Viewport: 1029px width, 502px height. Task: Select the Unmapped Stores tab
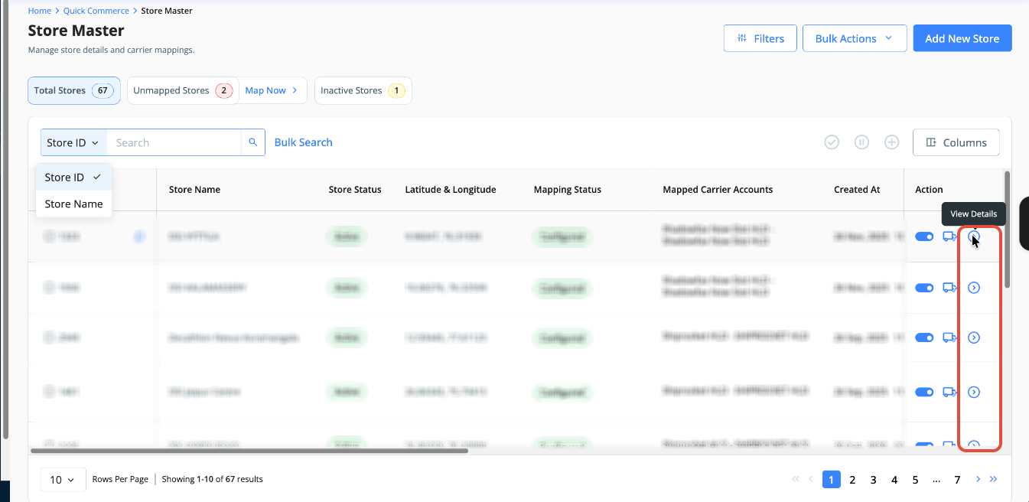[x=183, y=90]
